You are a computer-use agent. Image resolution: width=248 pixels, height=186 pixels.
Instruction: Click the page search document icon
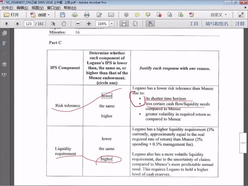170,15
